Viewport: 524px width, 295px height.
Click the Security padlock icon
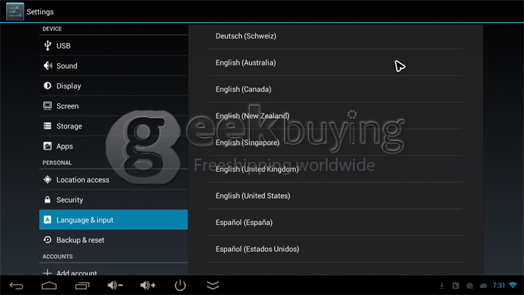coord(48,199)
